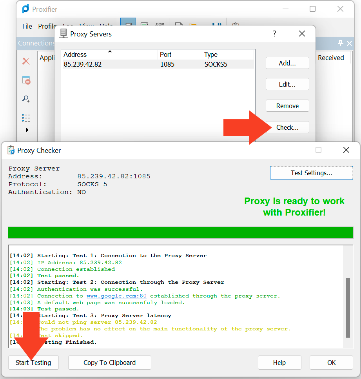Open Test Settings... in Proxy Checker

pos(311,173)
